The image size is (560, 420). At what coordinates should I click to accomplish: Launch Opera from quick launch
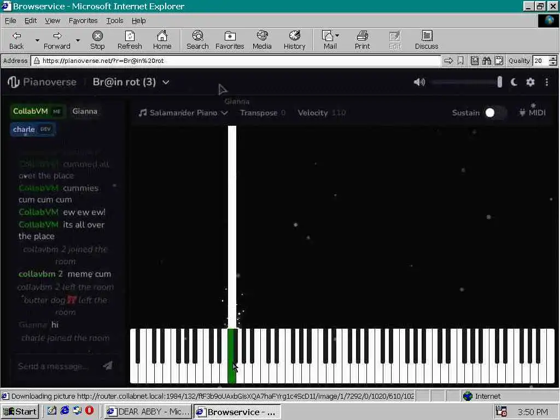[x=89, y=411]
